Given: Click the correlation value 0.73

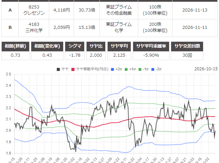Looking at the screenshot, I should [15, 55].
